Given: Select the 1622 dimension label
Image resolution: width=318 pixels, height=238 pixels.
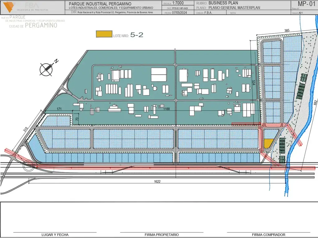Looking at the screenshot, I should [157, 182].
